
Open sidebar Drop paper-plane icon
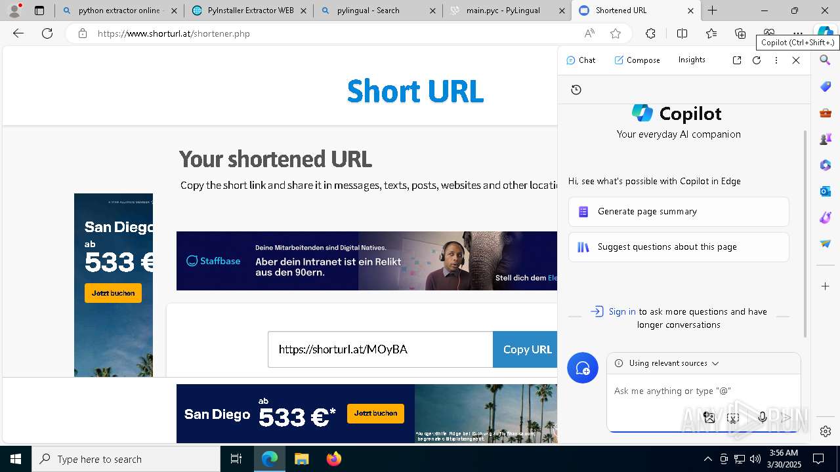pos(826,244)
